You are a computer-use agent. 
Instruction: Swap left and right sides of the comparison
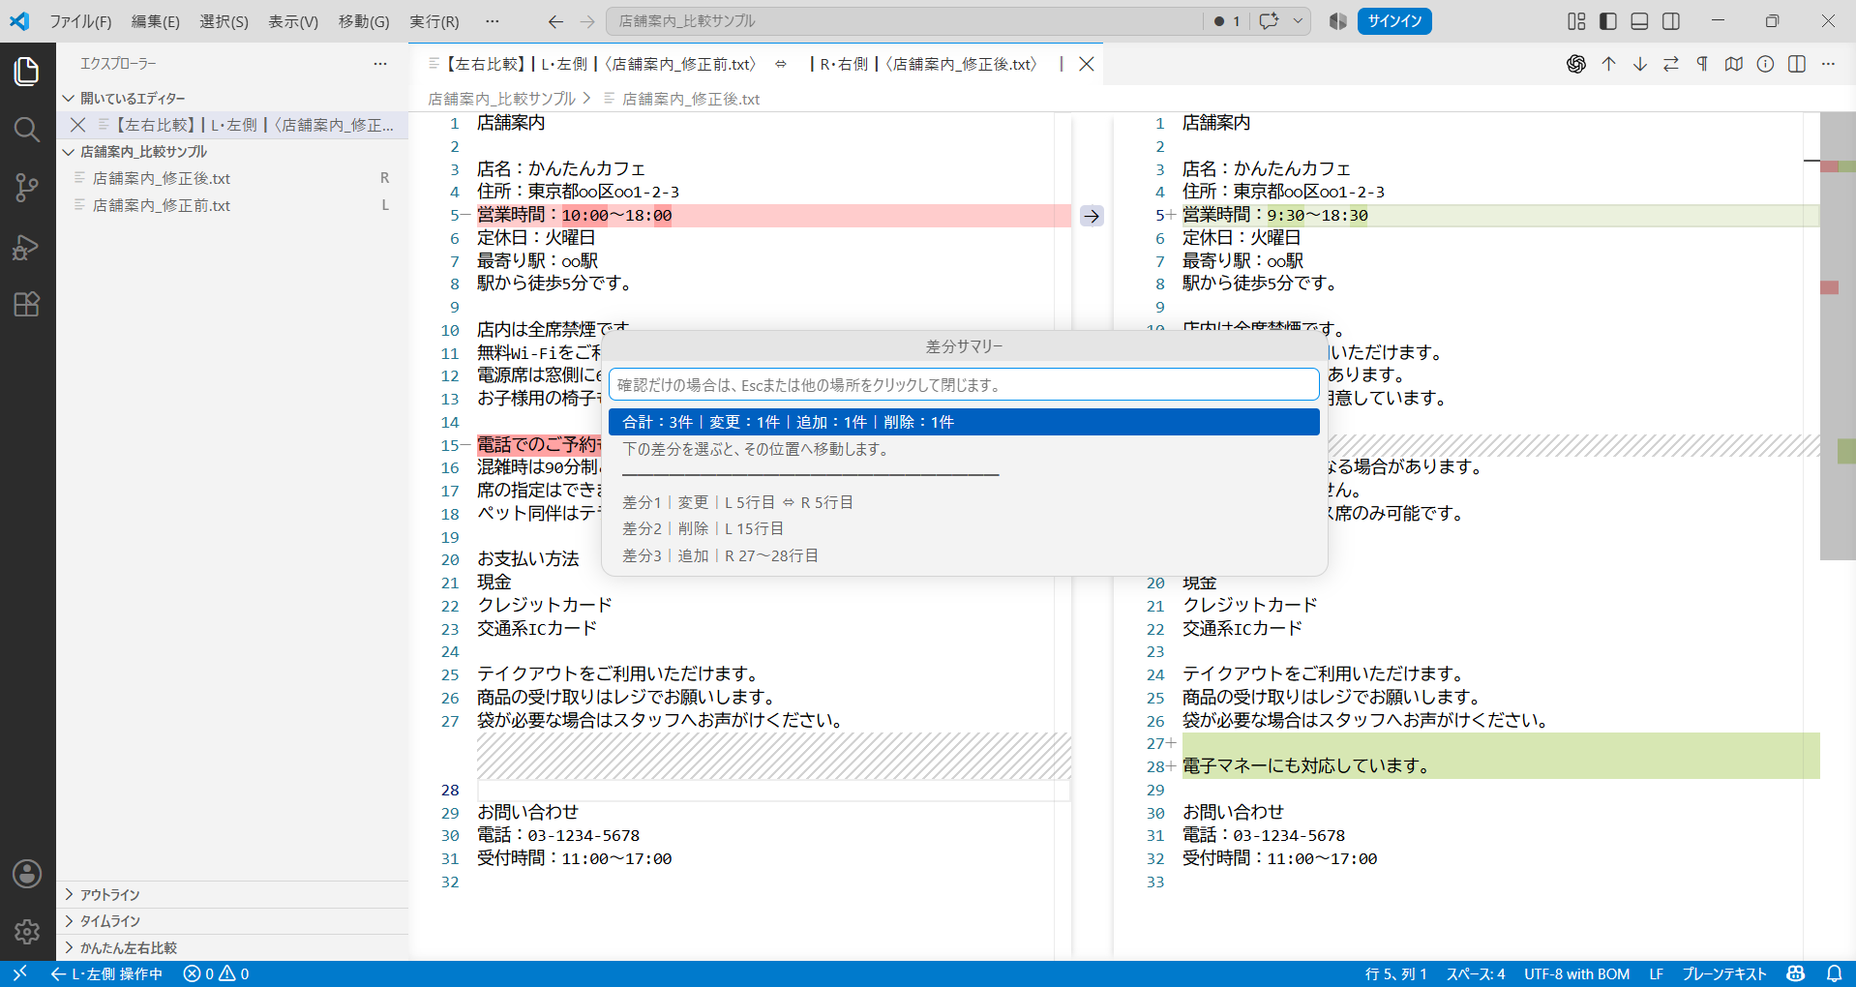[x=1671, y=64]
